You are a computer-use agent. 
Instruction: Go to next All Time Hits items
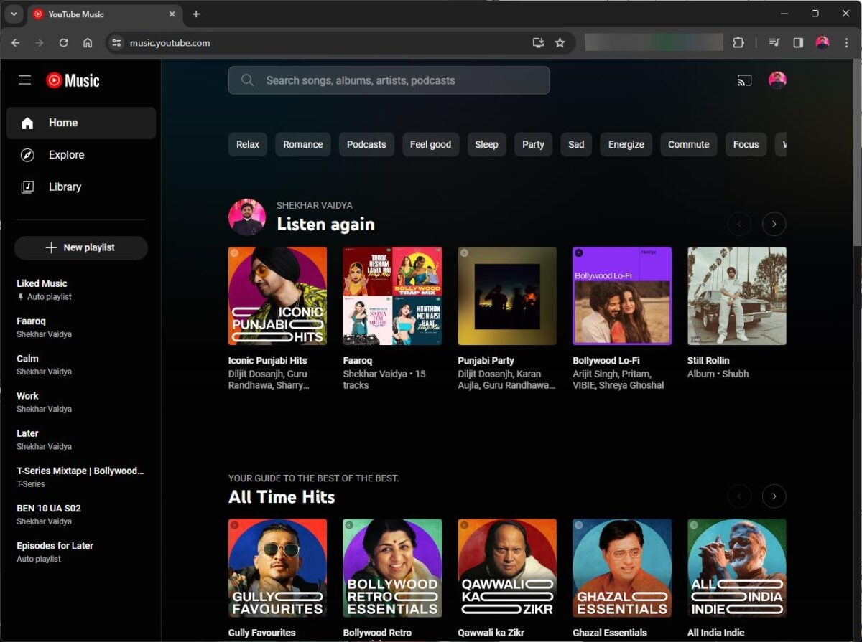(774, 496)
